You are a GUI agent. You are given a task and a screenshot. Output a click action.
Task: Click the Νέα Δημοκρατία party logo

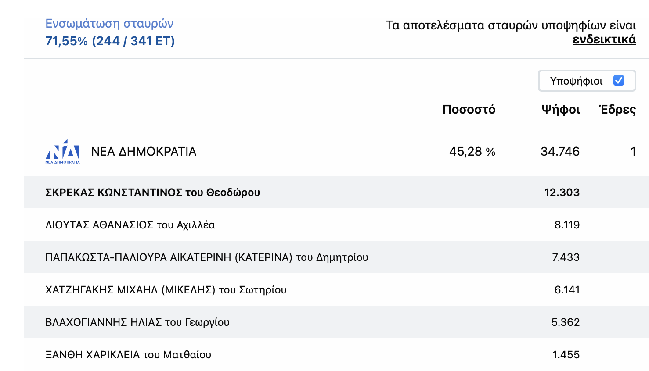pos(63,152)
